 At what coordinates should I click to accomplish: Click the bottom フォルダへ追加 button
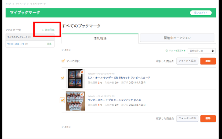(187, 119)
